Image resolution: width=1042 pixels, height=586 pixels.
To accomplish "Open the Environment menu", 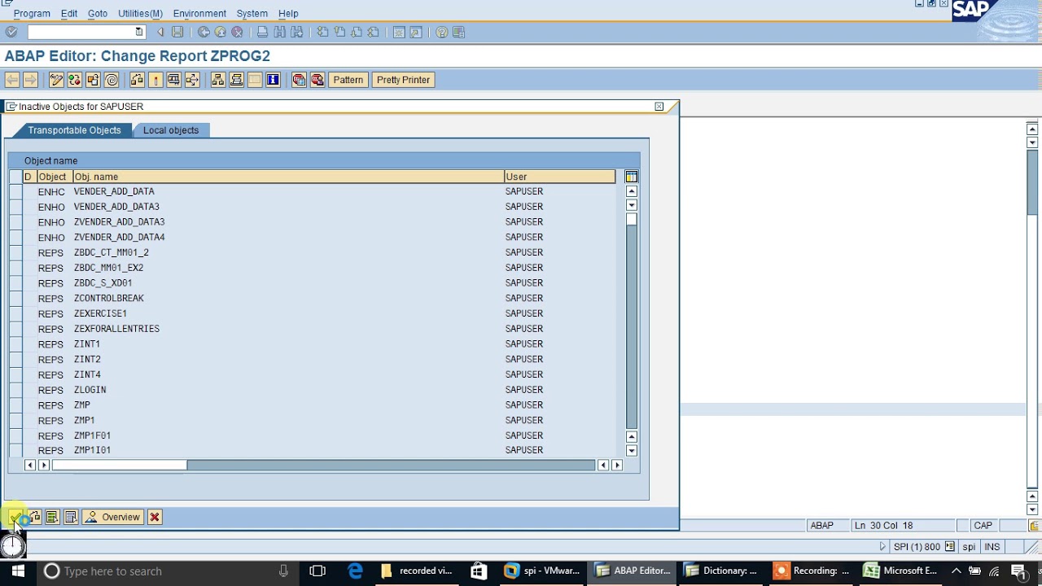I will (x=199, y=14).
